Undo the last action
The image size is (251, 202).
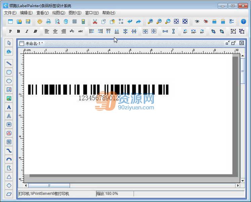pyautogui.click(x=130, y=21)
